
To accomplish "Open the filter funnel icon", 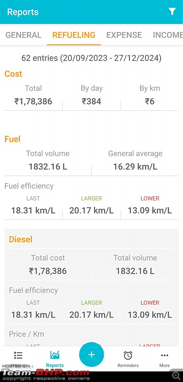I will (172, 11).
